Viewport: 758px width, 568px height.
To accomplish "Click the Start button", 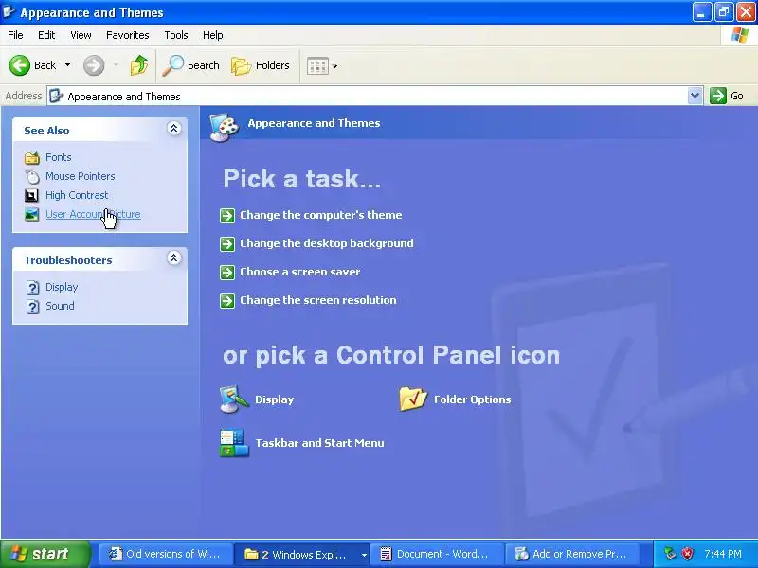I will pyautogui.click(x=45, y=554).
